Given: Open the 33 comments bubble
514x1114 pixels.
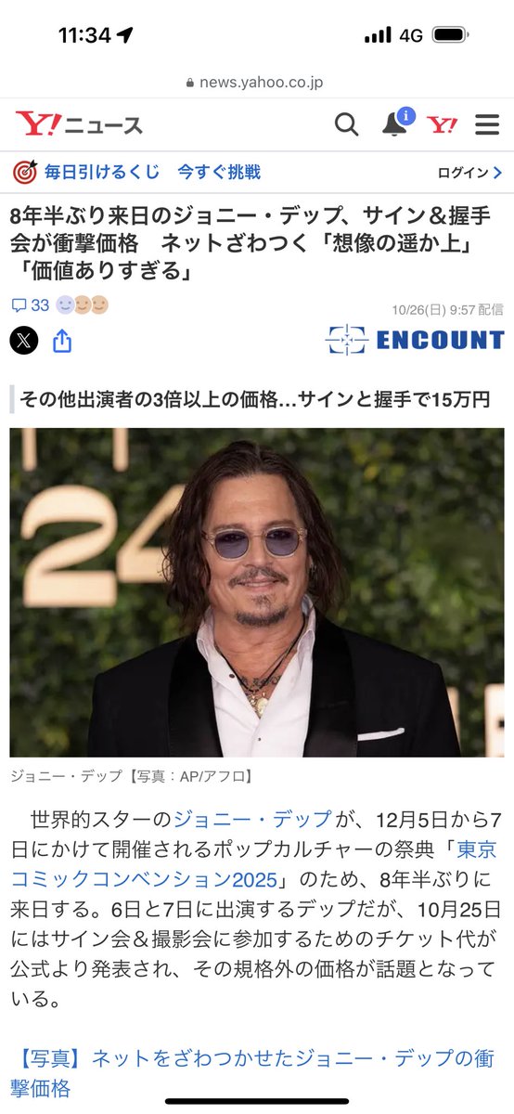Looking at the screenshot, I should point(30,305).
